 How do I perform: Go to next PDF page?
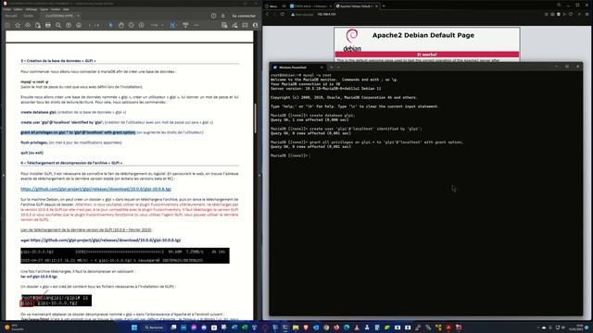(79, 25)
